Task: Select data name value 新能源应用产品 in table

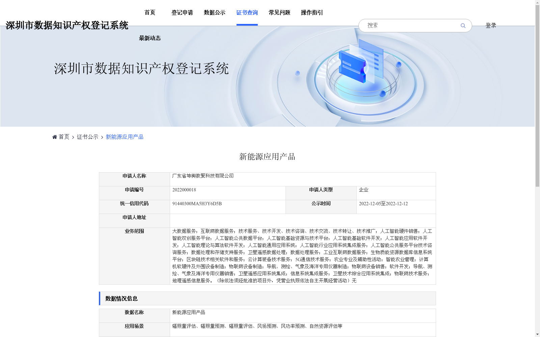Action: tap(189, 312)
